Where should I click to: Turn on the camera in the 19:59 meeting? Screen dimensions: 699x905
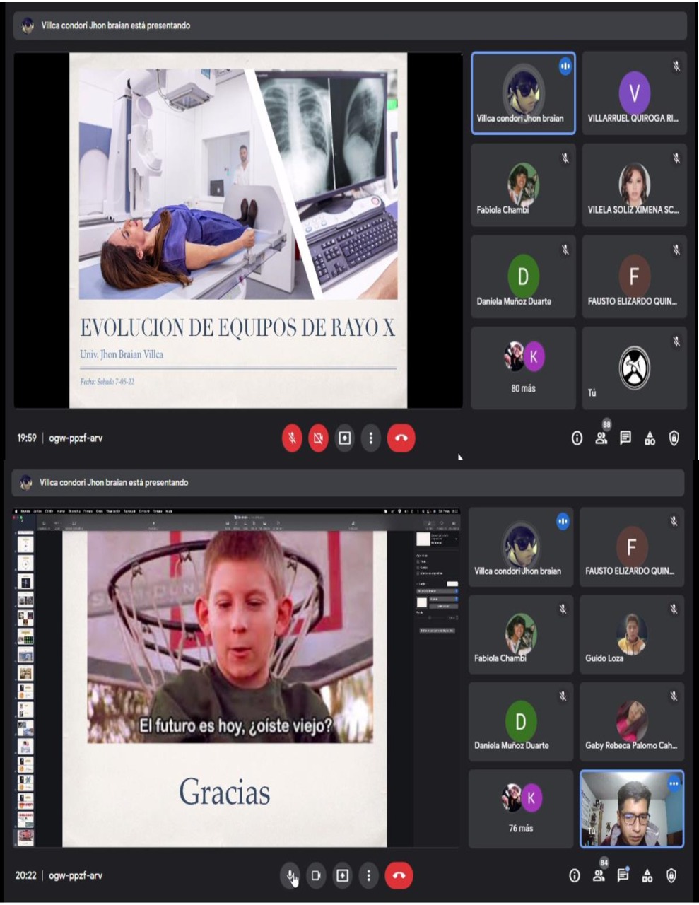318,438
